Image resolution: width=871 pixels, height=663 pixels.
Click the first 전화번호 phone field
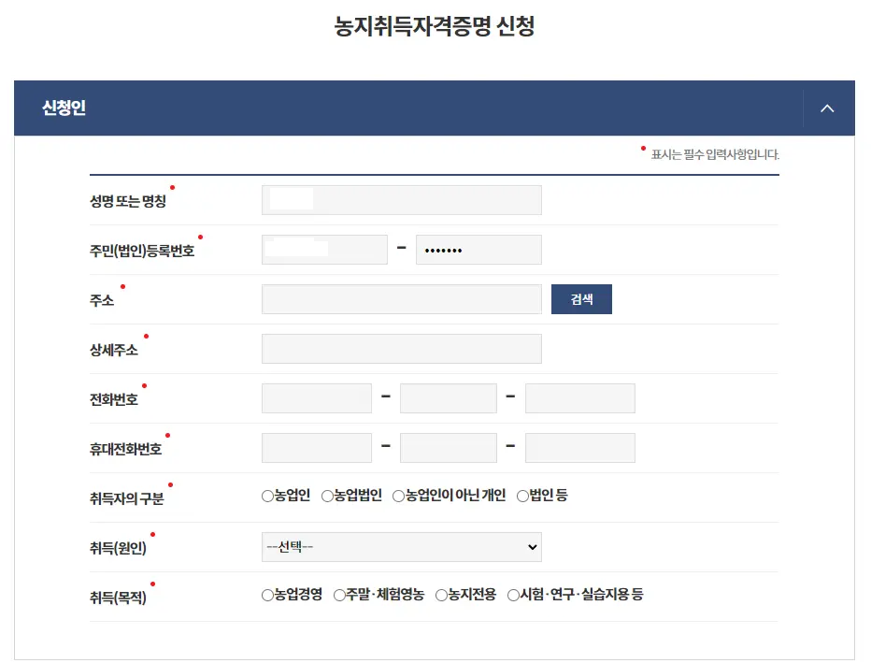click(317, 397)
